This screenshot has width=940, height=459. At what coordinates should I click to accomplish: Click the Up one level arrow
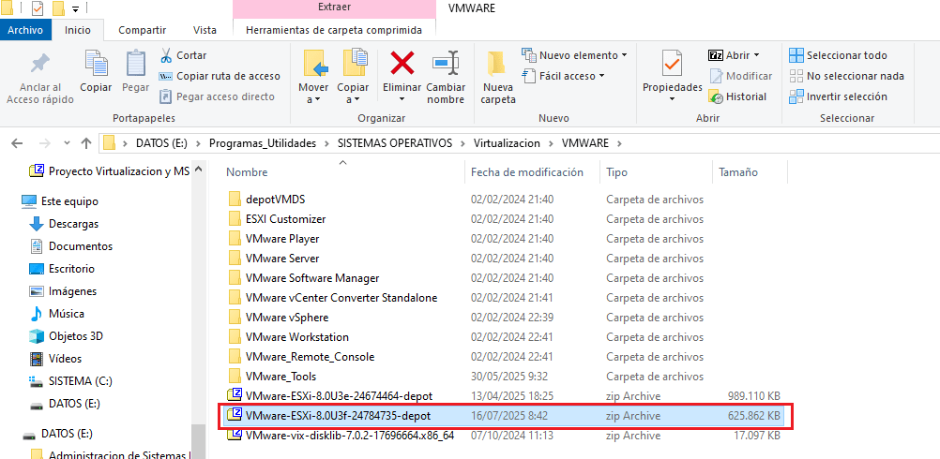point(86,143)
